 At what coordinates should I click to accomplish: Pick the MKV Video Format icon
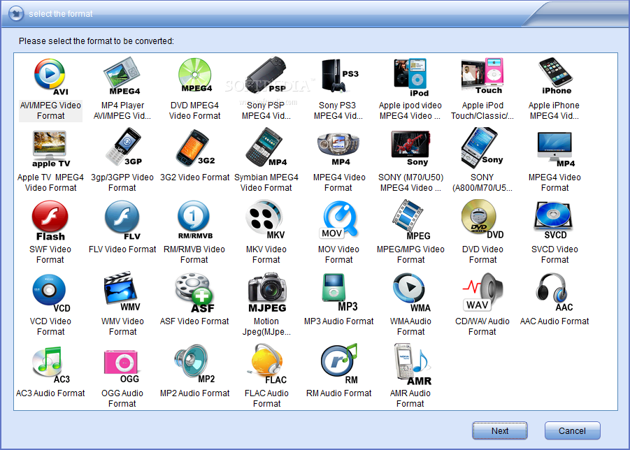coord(265,220)
